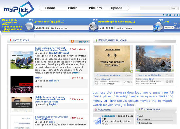Open the Plicks menu item

tap(73, 8)
